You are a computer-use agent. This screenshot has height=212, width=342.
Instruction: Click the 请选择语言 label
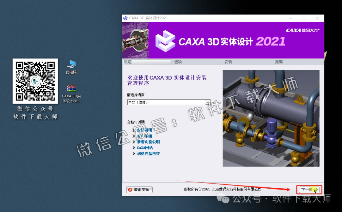pyautogui.click(x=136, y=95)
